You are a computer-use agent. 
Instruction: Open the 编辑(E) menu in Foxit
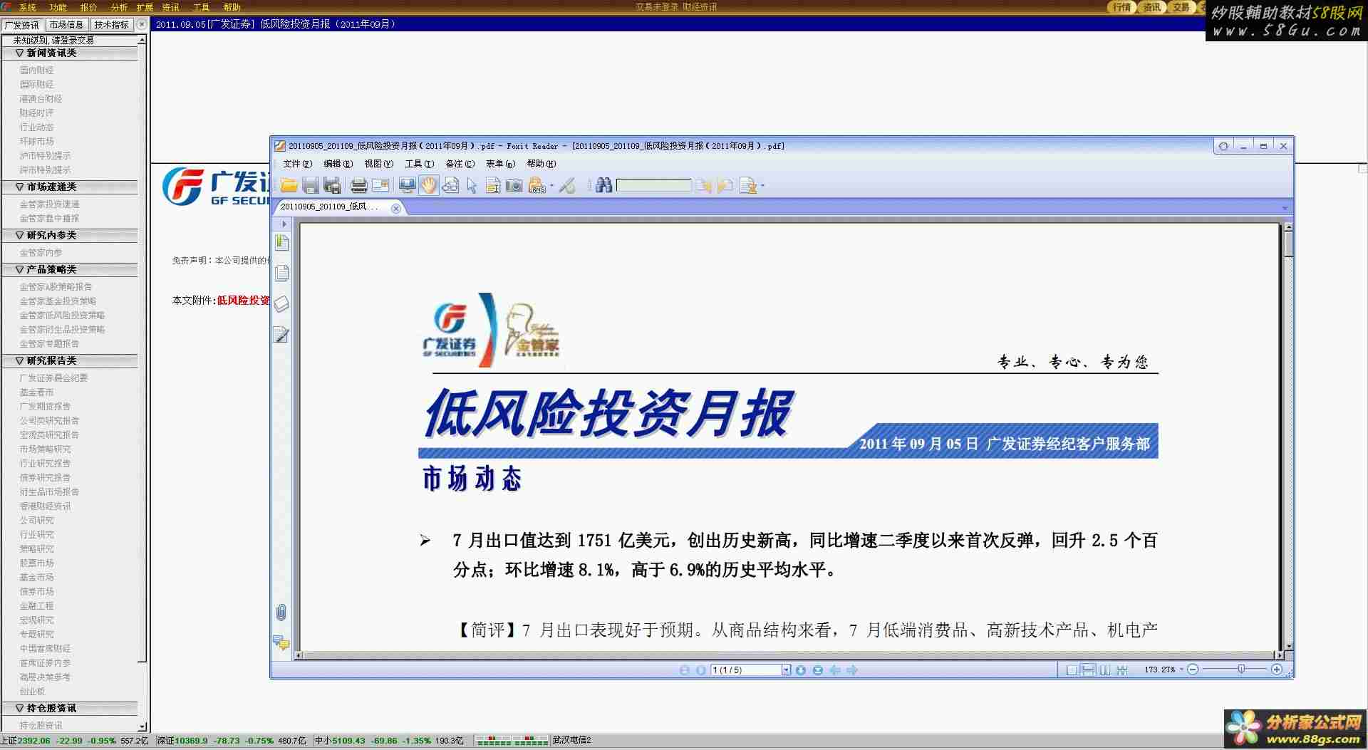pyautogui.click(x=338, y=164)
